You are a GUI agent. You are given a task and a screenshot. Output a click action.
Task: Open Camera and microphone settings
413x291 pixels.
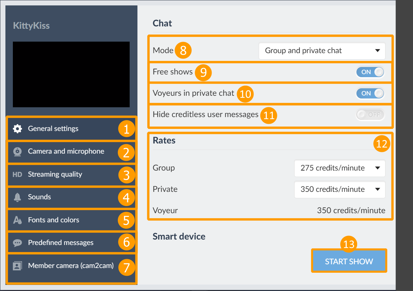pos(66,151)
